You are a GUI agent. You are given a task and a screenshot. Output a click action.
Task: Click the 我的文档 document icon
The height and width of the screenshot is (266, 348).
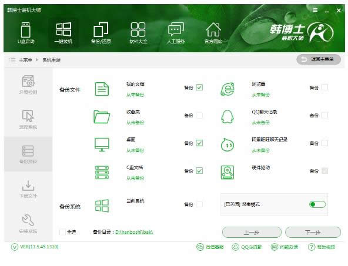102,89
